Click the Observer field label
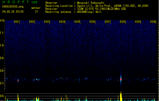Screen dimensions: 159x101 (x=51, y=3)
